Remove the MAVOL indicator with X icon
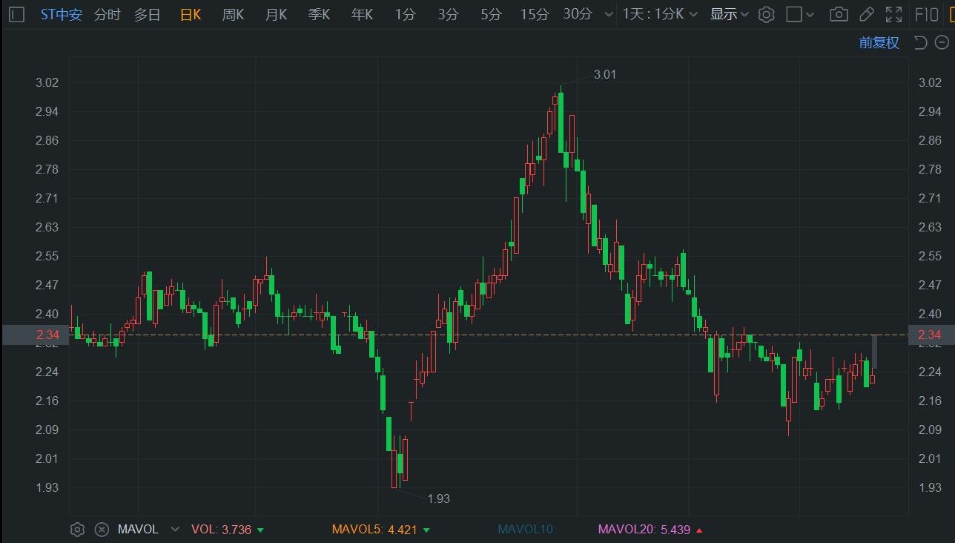This screenshot has height=543, width=955. [102, 529]
